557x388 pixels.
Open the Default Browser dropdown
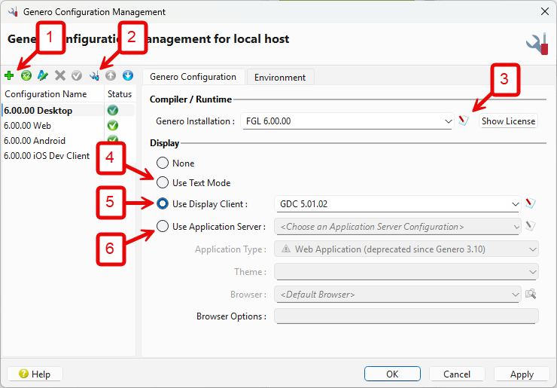[x=397, y=295]
